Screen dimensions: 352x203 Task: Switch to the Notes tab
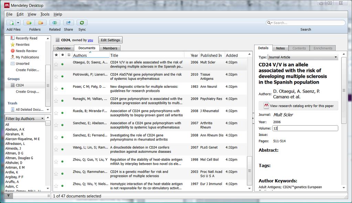pos(280,48)
